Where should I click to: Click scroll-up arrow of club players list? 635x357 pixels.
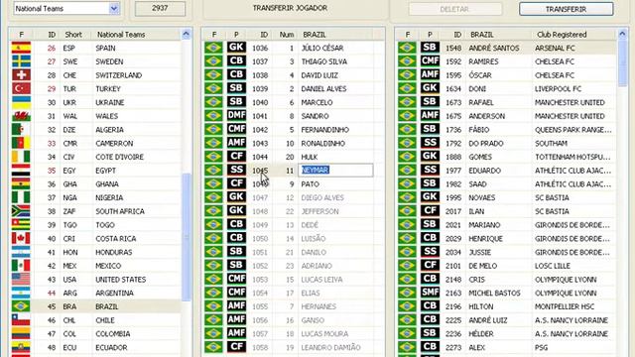[x=623, y=35]
